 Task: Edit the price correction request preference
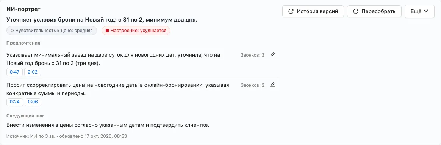272,85
